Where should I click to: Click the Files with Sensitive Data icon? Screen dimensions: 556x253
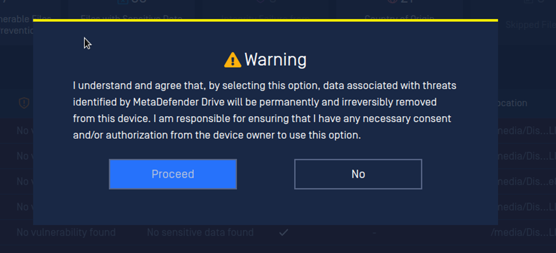pos(123,2)
